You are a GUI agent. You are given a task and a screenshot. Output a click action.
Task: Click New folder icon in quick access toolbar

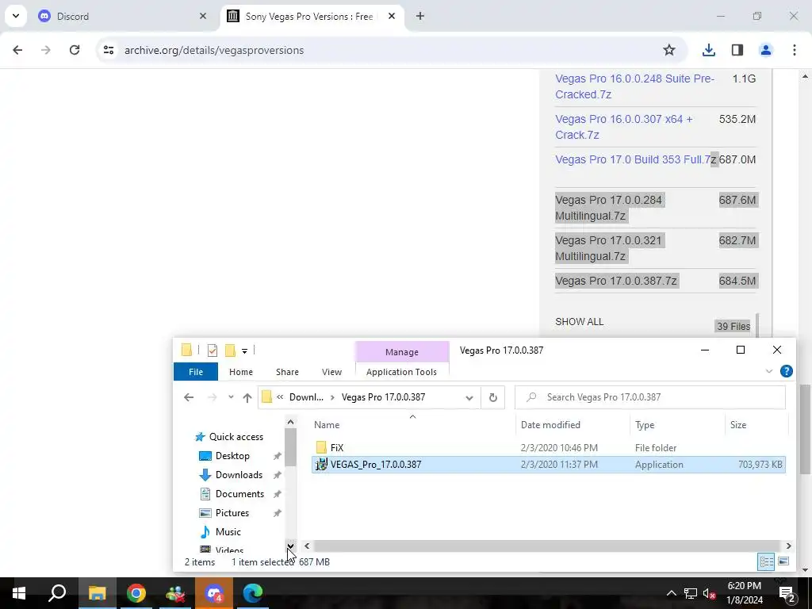pyautogui.click(x=230, y=350)
